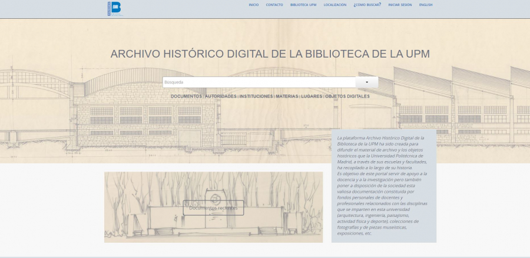Browse by LUGARES link

pyautogui.click(x=312, y=96)
